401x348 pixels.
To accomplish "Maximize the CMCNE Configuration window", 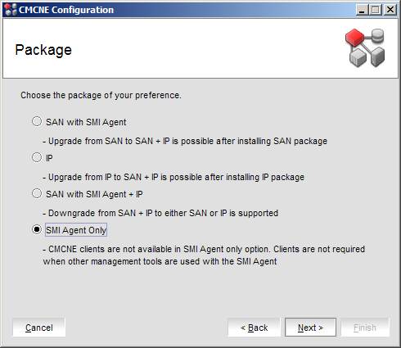I will [x=376, y=10].
